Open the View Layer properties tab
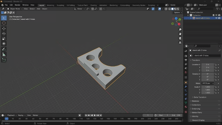 (x=186, y=64)
